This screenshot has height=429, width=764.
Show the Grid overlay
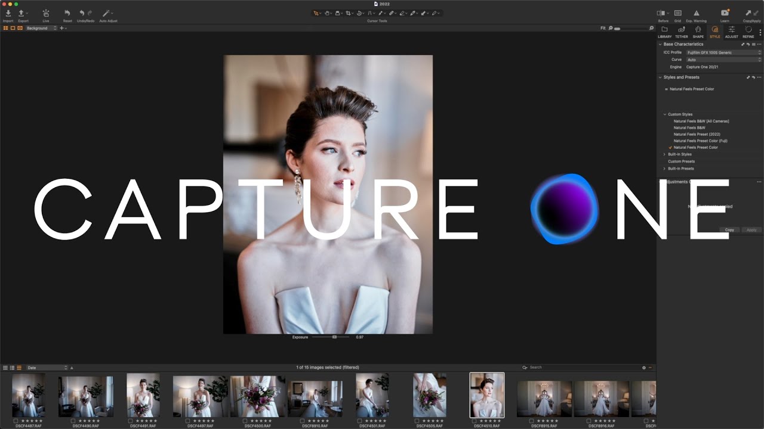click(677, 13)
